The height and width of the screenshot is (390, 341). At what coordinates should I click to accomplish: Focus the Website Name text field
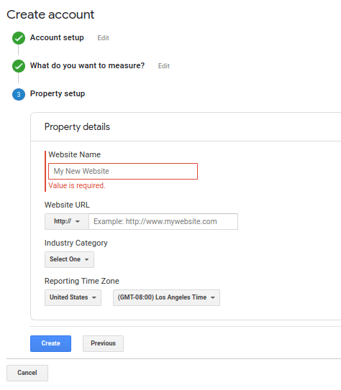(123, 171)
